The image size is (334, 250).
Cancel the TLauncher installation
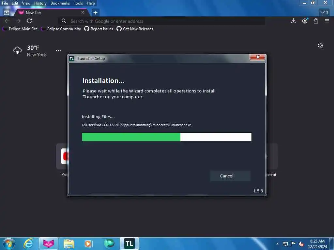pos(230,176)
